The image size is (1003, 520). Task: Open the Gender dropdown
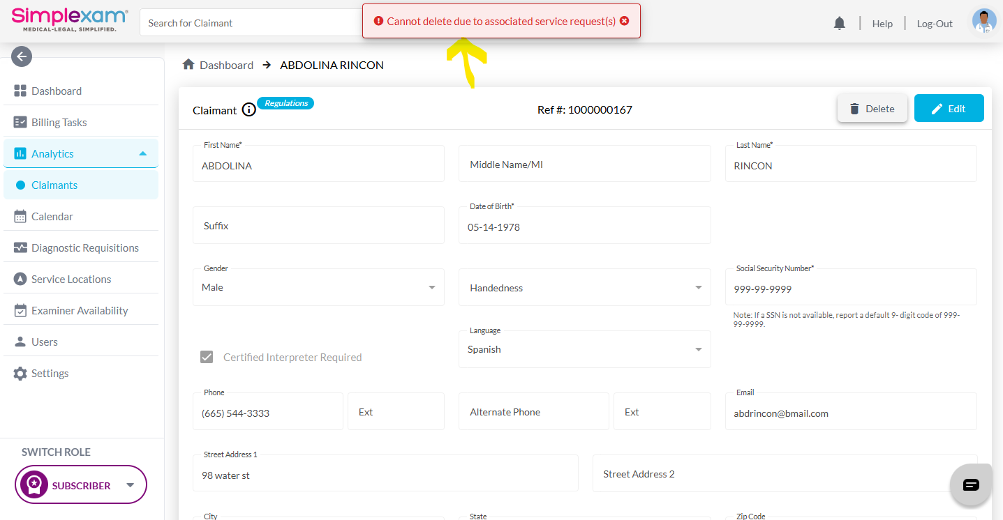pos(318,287)
